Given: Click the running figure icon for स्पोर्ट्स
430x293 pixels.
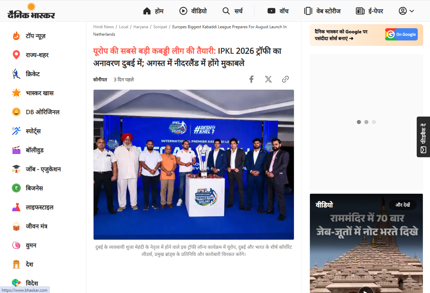Looking at the screenshot, I should [16, 131].
